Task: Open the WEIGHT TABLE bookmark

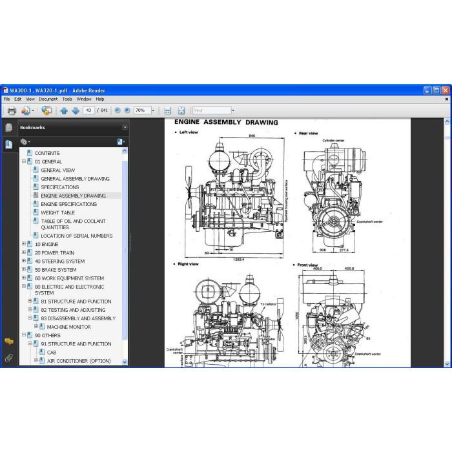Action: 58,212
